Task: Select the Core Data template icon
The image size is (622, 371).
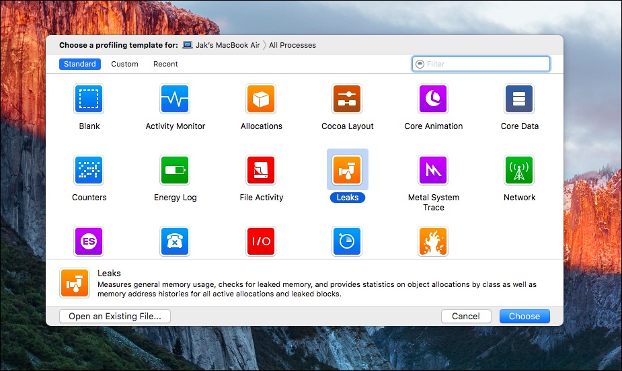Action: pos(519,99)
